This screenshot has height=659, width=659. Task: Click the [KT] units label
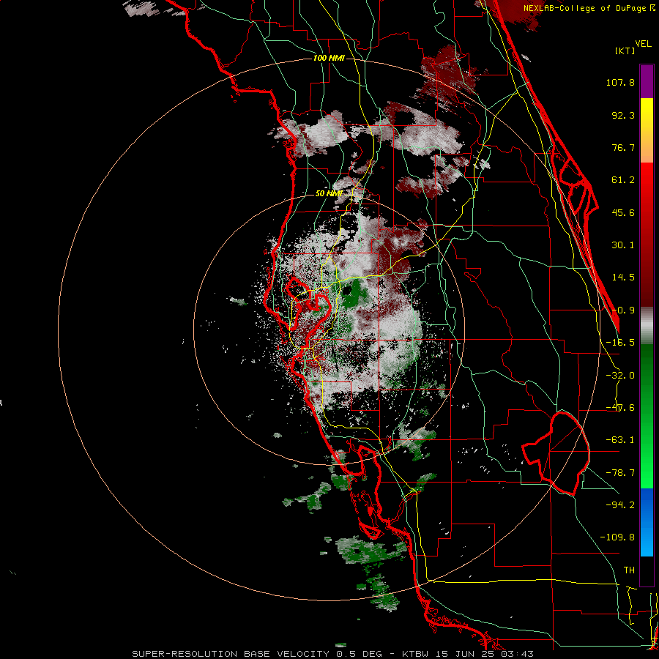point(625,51)
